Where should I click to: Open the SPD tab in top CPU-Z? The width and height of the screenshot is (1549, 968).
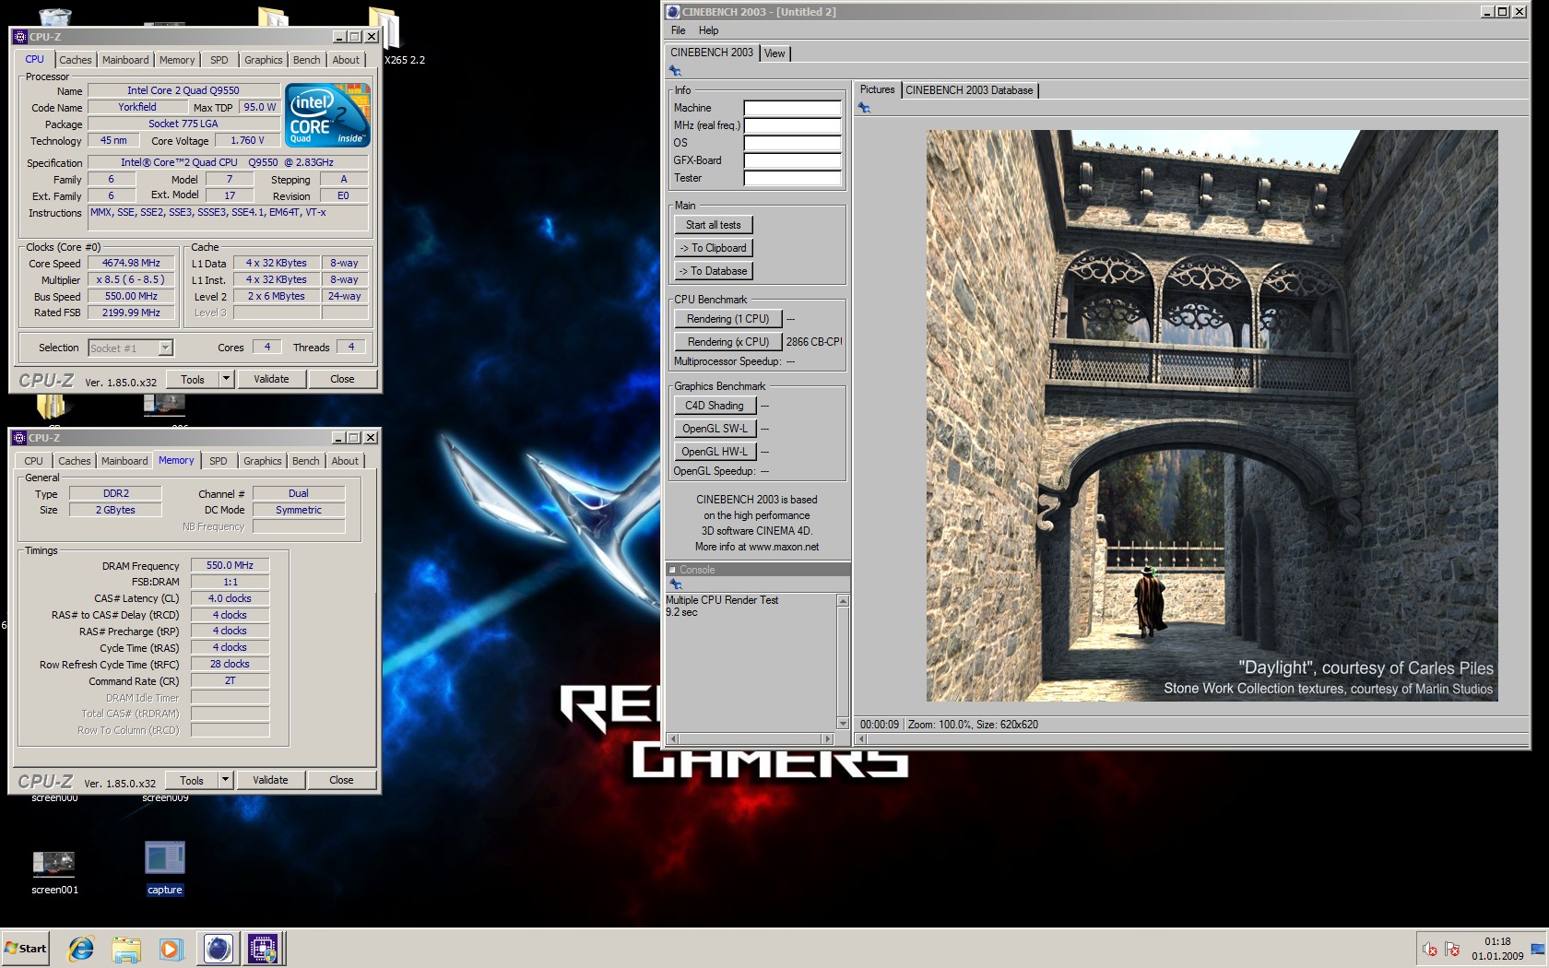point(219,60)
